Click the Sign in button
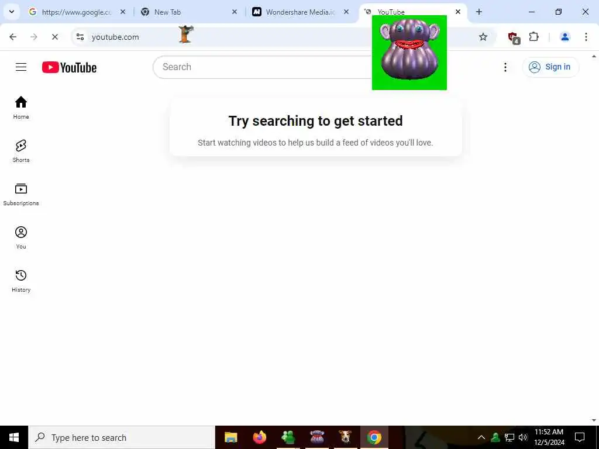This screenshot has height=449, width=599. pyautogui.click(x=550, y=67)
